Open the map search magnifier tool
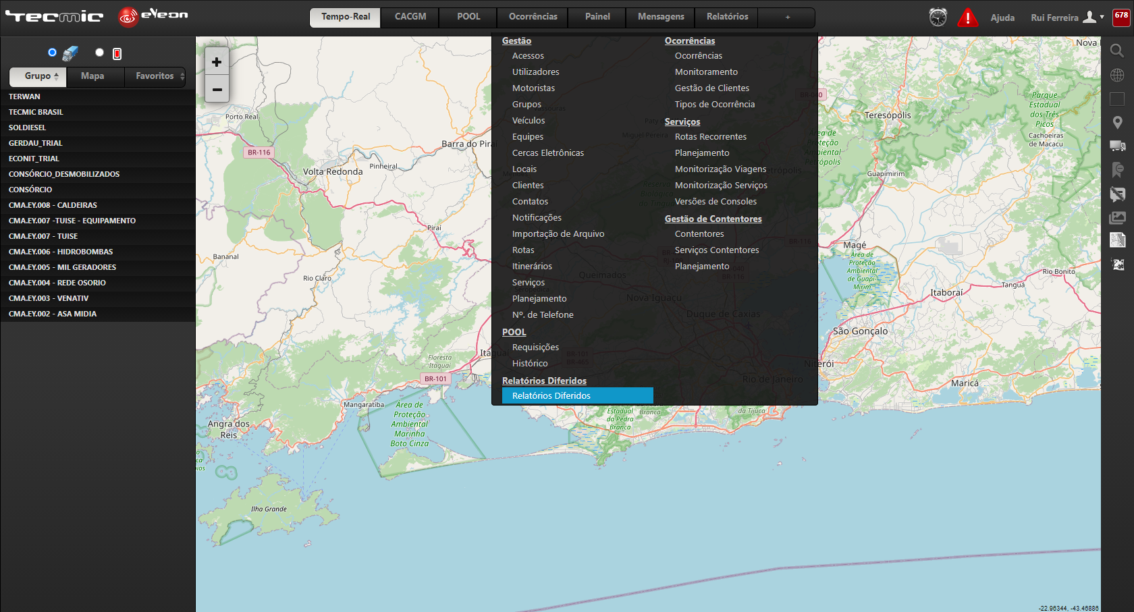Viewport: 1134px width, 612px height. pyautogui.click(x=1117, y=51)
